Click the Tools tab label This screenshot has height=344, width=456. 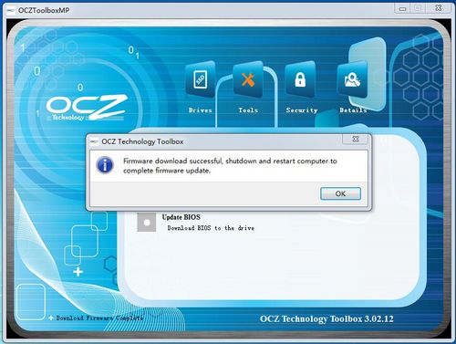pos(248,110)
